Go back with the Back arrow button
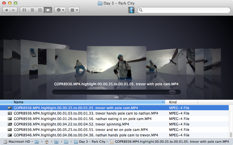 tap(6, 10)
